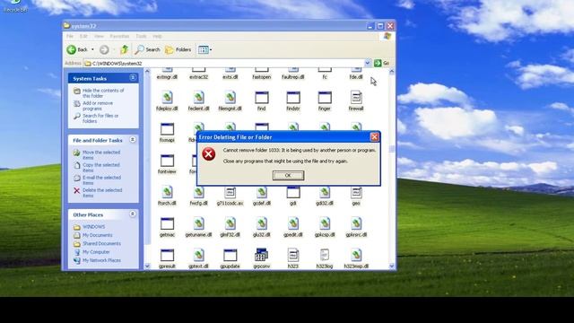574x323 pixels.
Task: Select the firewall file icon
Action: 356,98
